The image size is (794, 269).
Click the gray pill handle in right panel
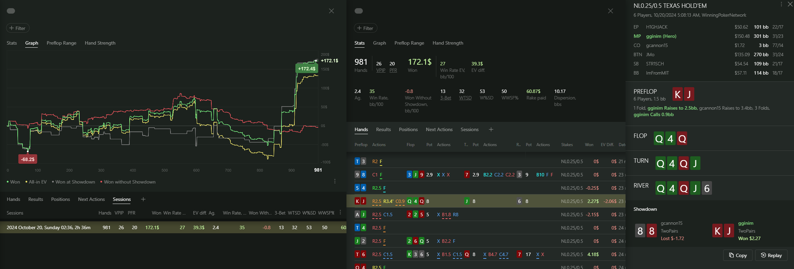(x=359, y=11)
